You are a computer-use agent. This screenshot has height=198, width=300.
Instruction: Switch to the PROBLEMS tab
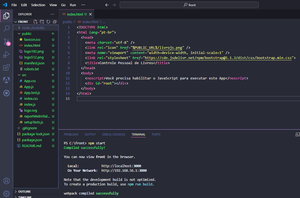[x=71, y=134]
